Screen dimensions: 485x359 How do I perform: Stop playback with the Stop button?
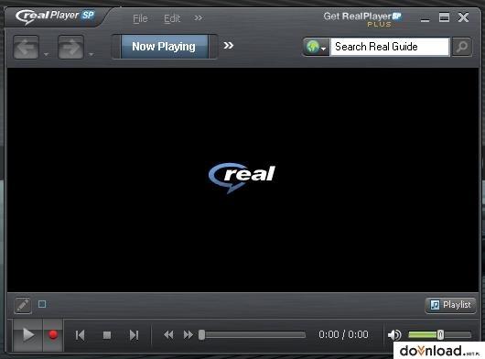107,335
